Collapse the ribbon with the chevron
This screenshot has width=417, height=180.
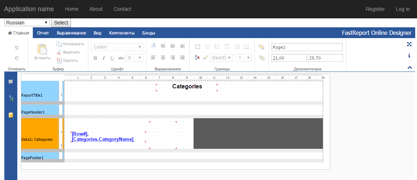click(x=409, y=68)
